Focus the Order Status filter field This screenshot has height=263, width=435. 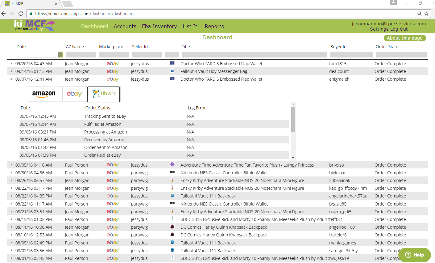401,55
